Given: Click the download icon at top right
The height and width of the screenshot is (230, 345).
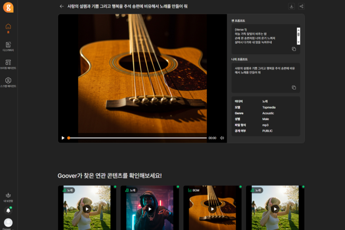Looking at the screenshot, I should [291, 6].
